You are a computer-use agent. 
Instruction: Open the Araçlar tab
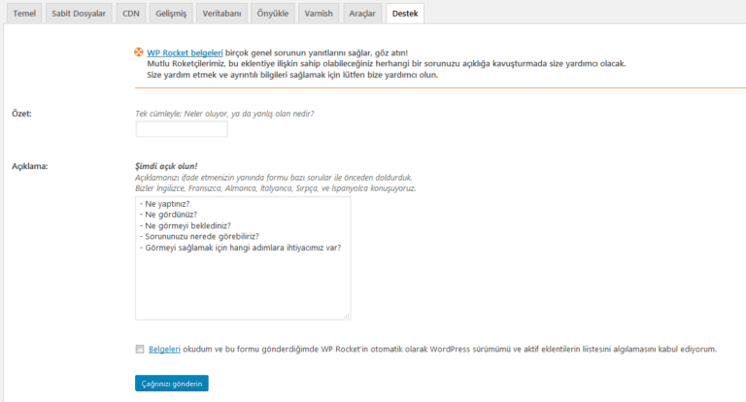362,14
